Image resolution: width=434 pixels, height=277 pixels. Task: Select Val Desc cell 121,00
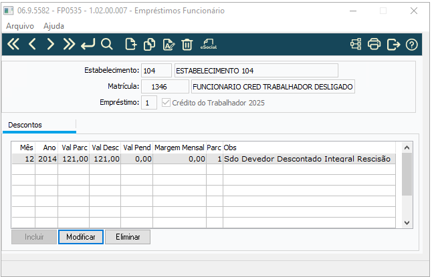(x=105, y=159)
